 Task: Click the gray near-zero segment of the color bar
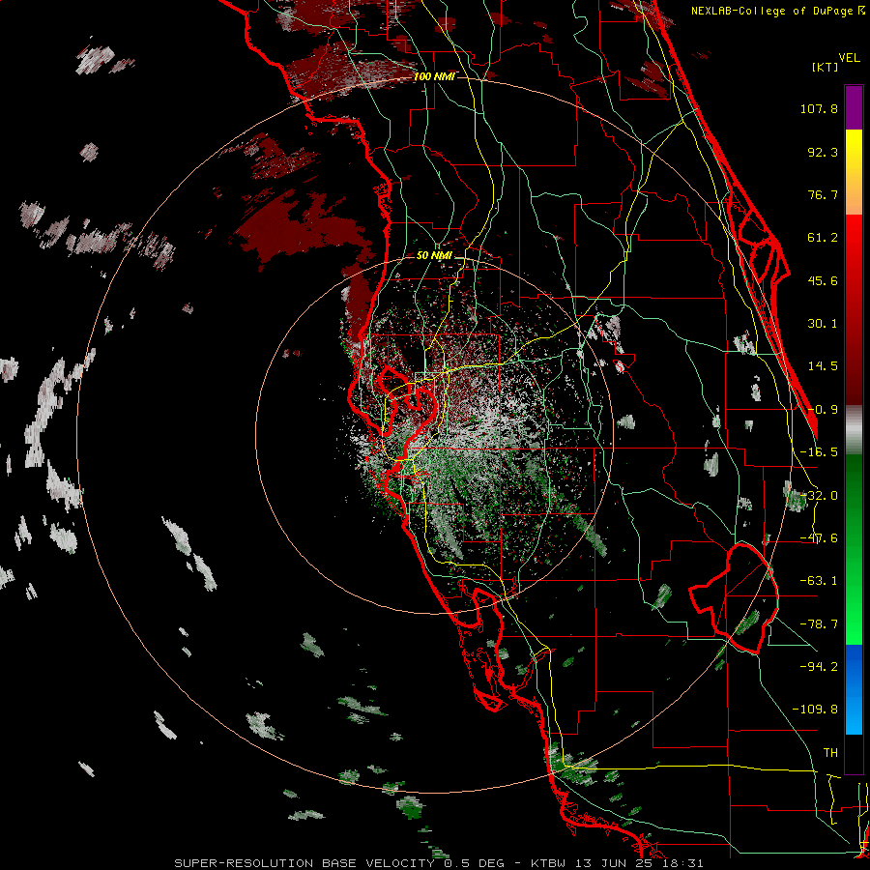(854, 430)
